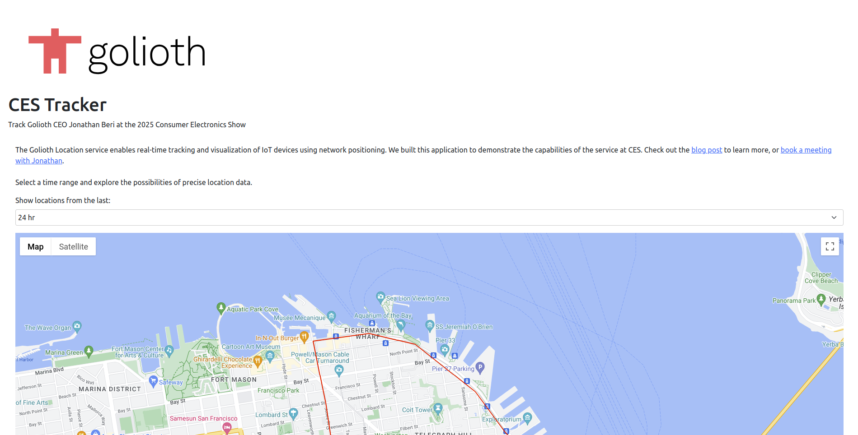Click the CES Tracker heading
858x435 pixels.
(x=57, y=105)
